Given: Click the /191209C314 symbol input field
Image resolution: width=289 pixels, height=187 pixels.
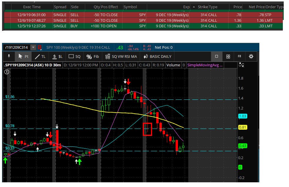Looking at the screenshot, I should pyautogui.click(x=16, y=47).
